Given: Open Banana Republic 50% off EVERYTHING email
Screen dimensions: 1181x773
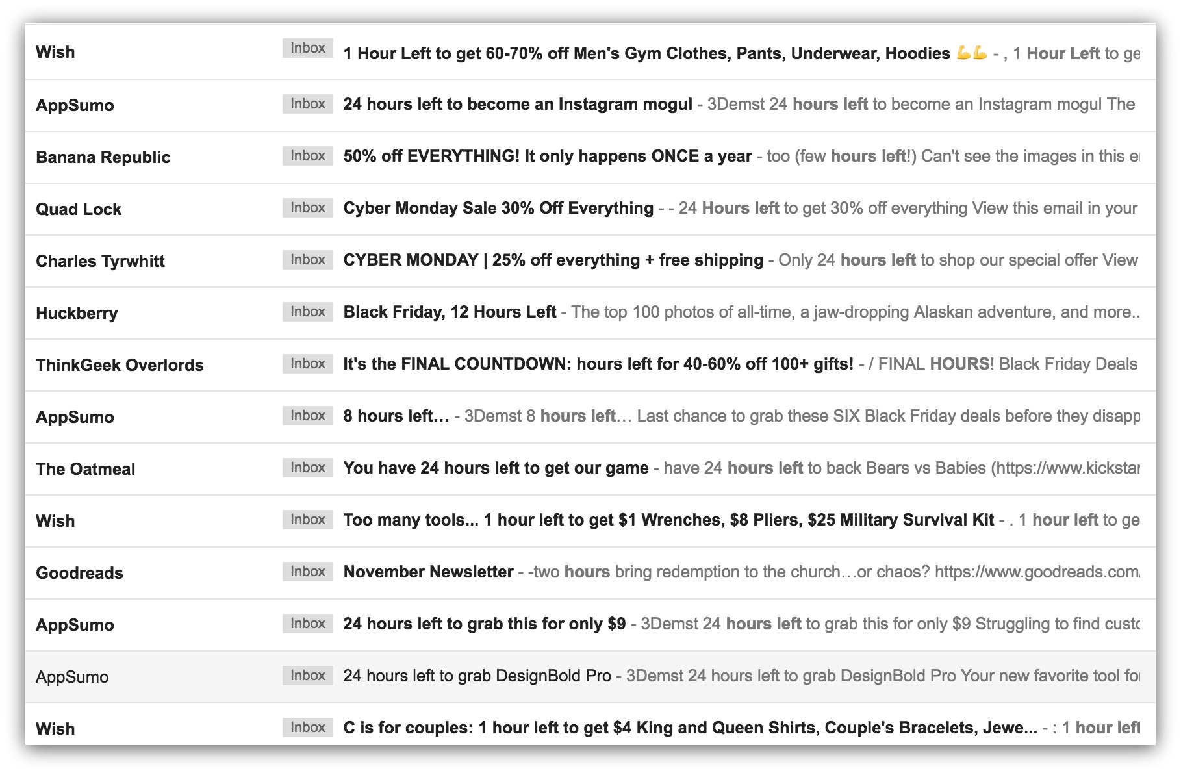Looking at the screenshot, I should [590, 157].
